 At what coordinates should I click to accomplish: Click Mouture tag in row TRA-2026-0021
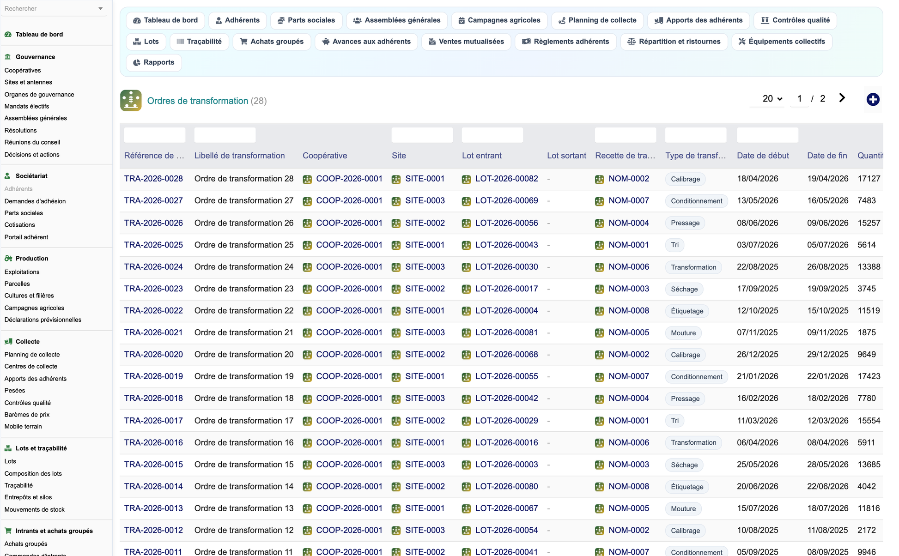(x=683, y=333)
